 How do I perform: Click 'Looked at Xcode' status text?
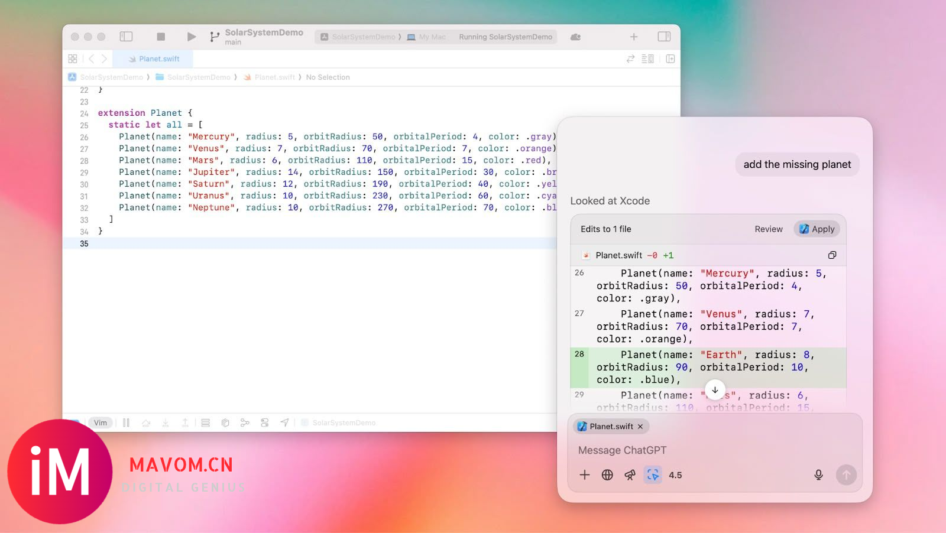[610, 201]
